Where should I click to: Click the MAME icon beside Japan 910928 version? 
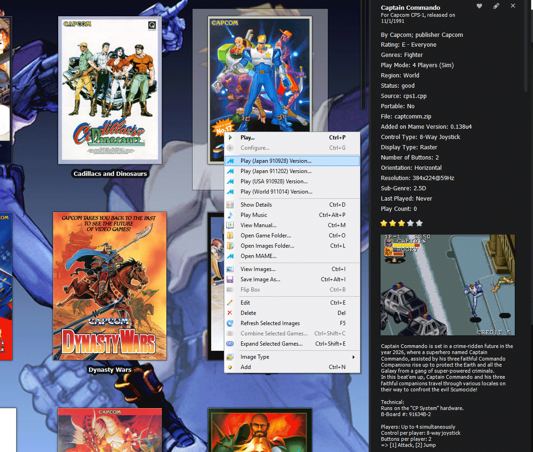click(230, 161)
